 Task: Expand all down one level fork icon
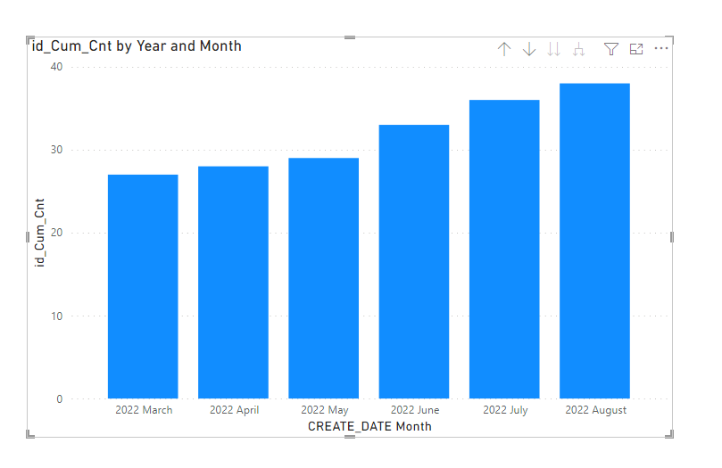point(579,49)
